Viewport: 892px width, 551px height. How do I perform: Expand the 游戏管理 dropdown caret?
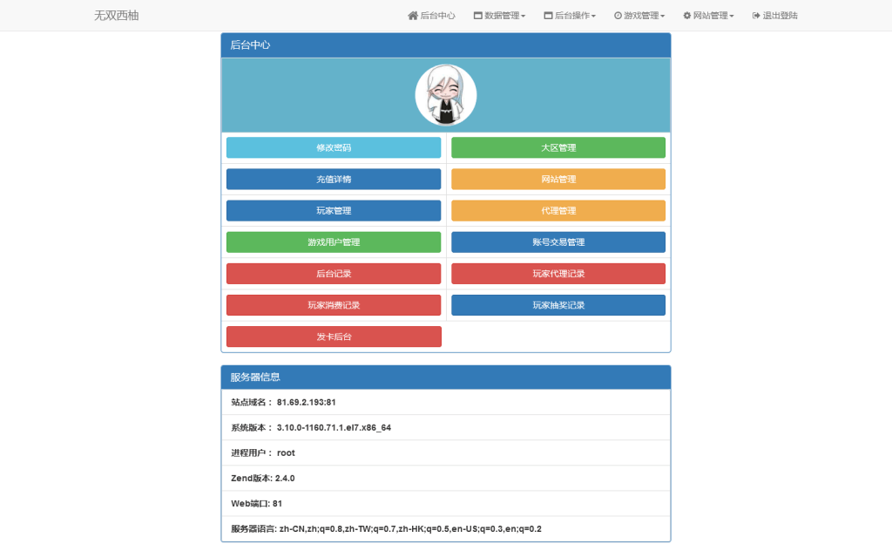(663, 17)
